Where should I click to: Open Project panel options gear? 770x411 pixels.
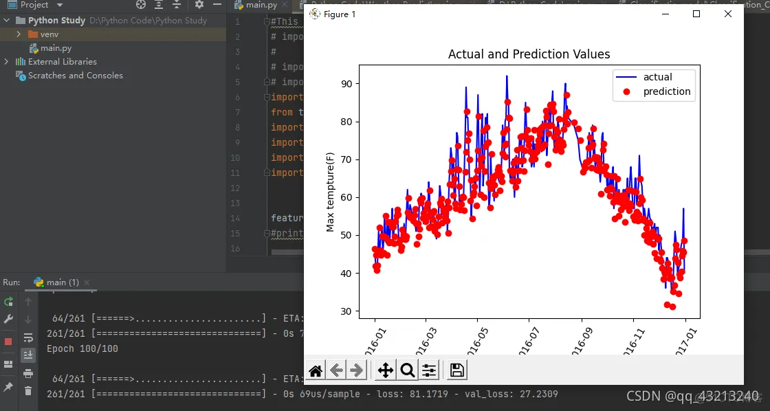(x=199, y=5)
